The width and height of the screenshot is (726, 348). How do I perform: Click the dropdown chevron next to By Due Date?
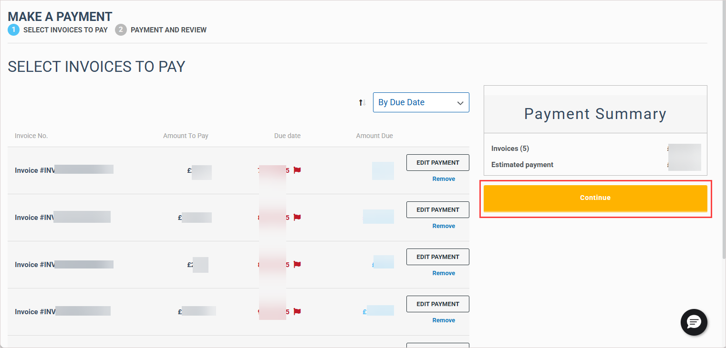tap(460, 103)
